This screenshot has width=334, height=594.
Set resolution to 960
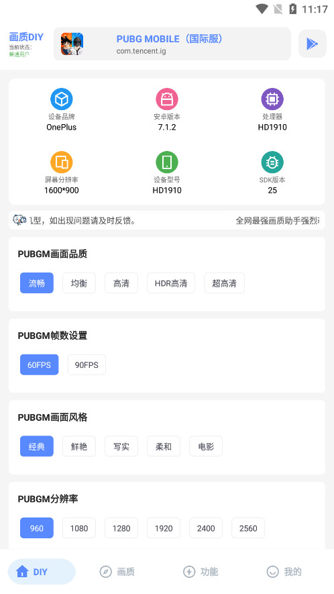click(37, 528)
